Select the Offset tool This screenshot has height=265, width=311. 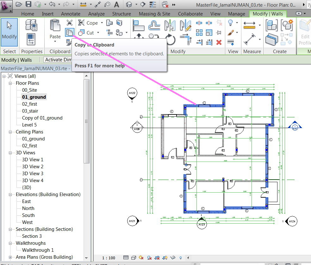tap(154, 25)
